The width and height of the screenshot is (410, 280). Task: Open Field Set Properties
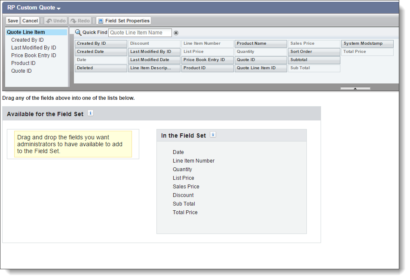point(124,21)
